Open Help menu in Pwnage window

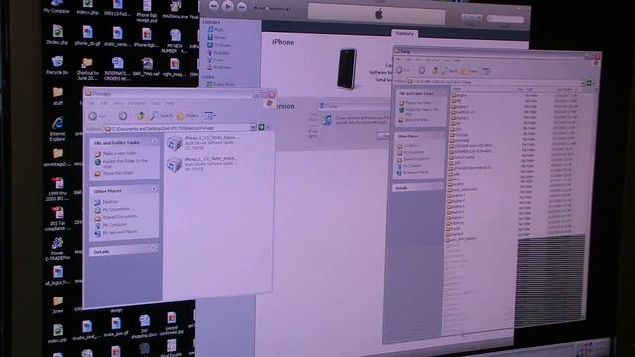tap(170, 103)
